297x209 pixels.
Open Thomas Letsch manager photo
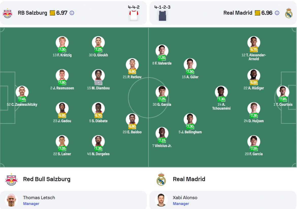coord(11,200)
